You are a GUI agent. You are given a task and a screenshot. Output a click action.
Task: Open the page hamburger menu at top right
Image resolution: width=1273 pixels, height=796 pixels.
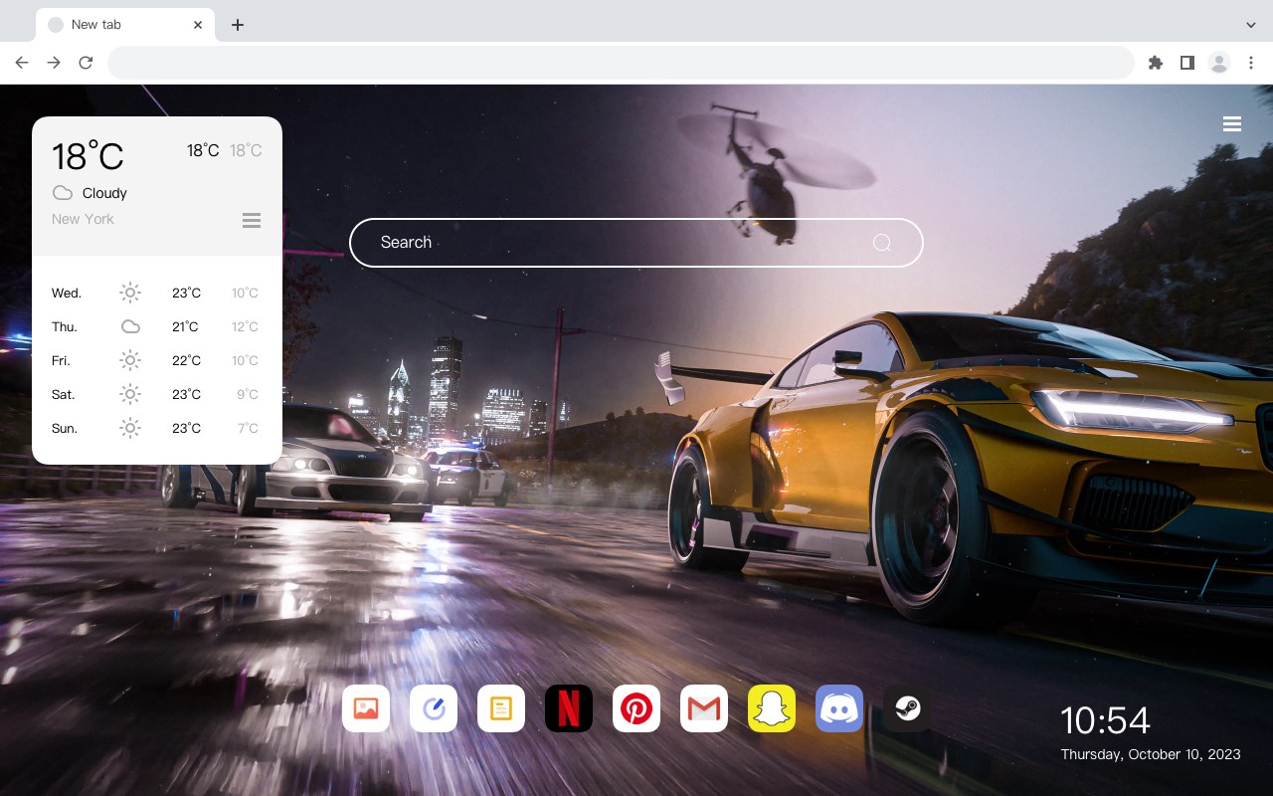(1232, 123)
